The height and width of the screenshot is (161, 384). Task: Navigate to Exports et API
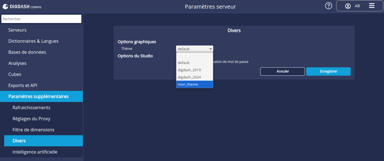(23, 85)
